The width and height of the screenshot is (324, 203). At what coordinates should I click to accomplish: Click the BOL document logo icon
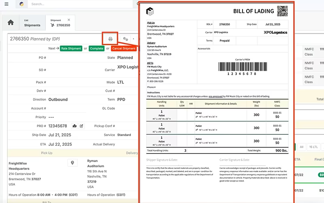coord(150,11)
